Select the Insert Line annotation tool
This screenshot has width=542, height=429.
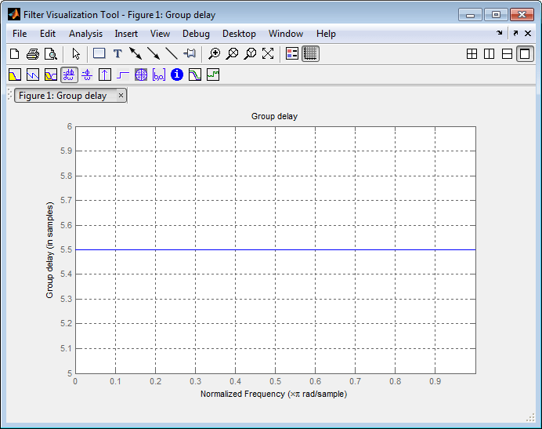pos(172,53)
